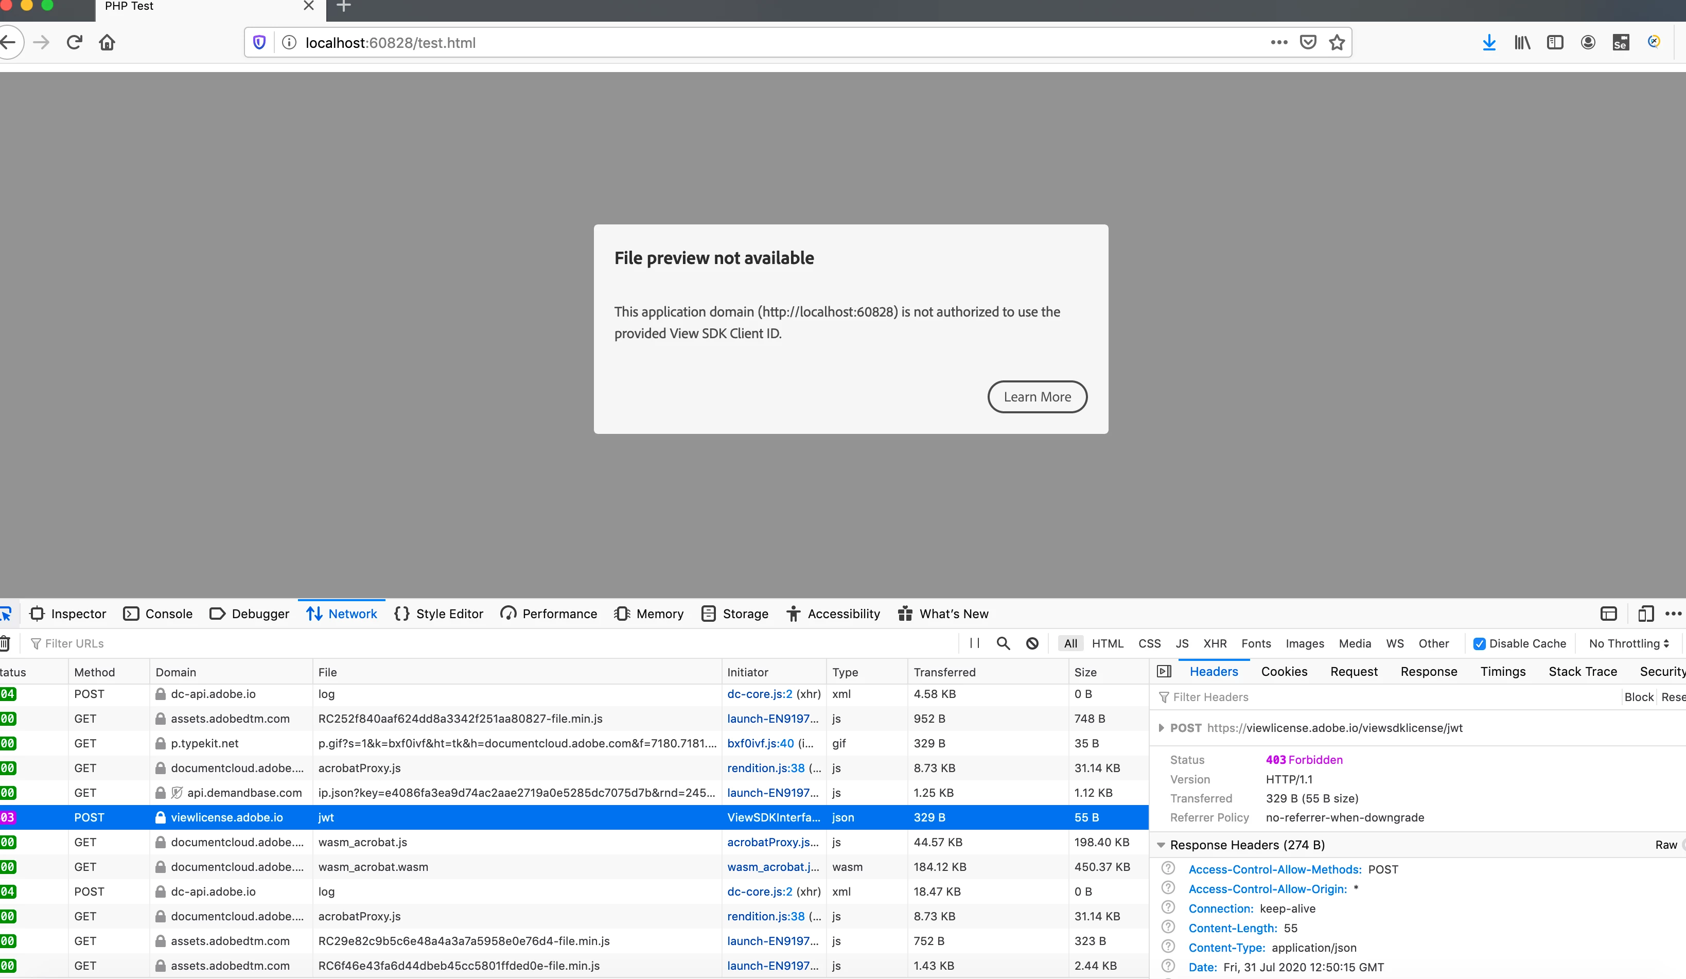Expand the POST request URL details
Image resolution: width=1686 pixels, height=979 pixels.
coord(1161,727)
